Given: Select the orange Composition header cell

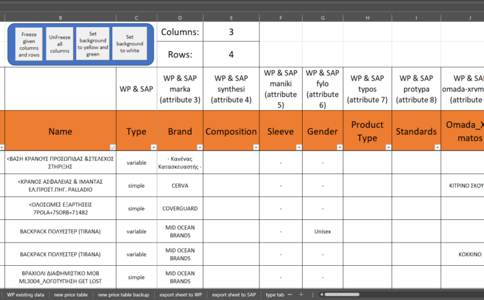Looking at the screenshot, I should pyautogui.click(x=231, y=131).
